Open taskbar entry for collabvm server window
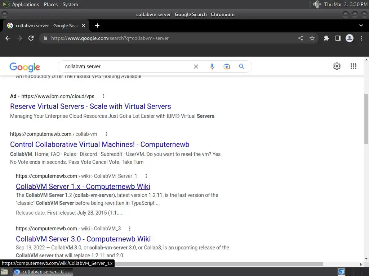Image resolution: width=369 pixels, height=276 pixels. click(43, 272)
